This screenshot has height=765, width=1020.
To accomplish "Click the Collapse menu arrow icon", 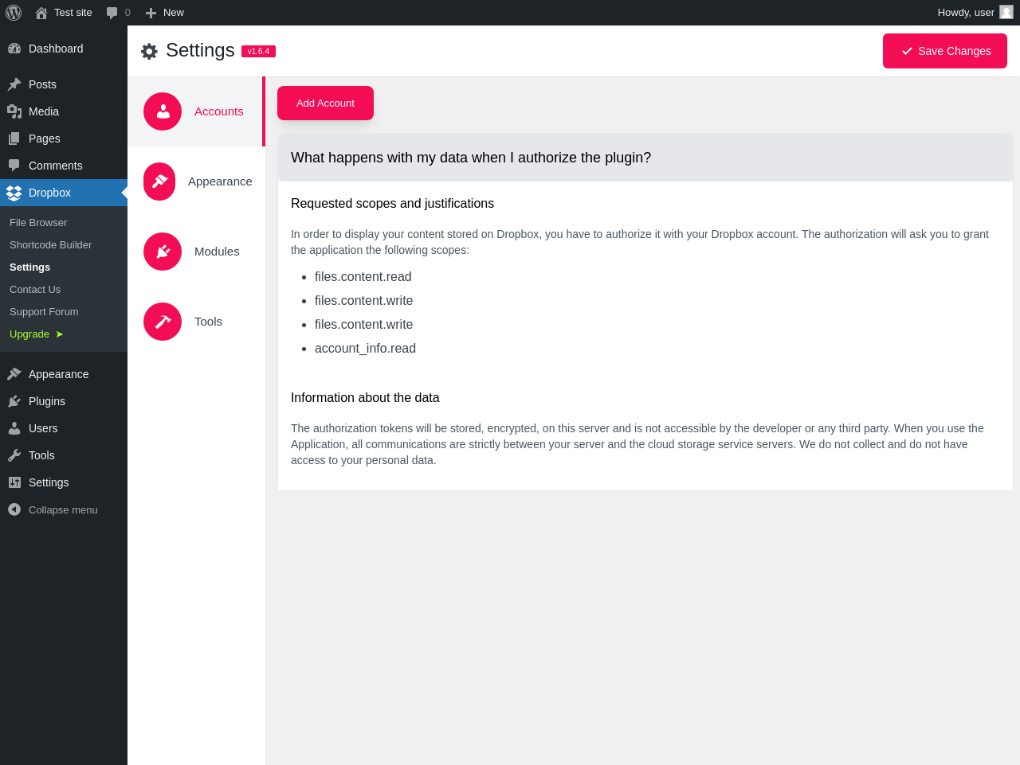I will point(14,509).
